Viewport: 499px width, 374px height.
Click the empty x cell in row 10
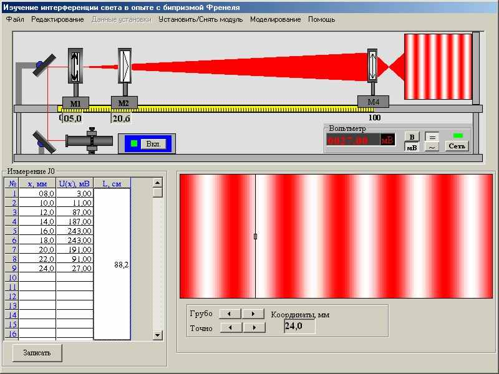pos(37,277)
